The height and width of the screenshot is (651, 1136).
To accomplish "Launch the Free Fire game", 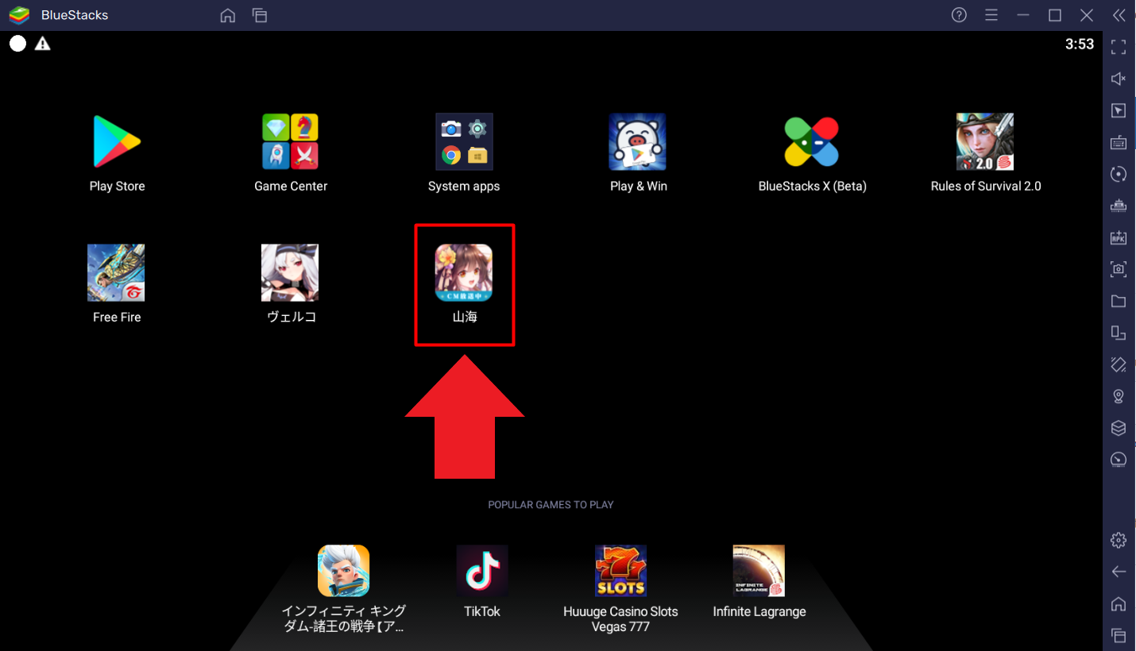I will tap(116, 272).
